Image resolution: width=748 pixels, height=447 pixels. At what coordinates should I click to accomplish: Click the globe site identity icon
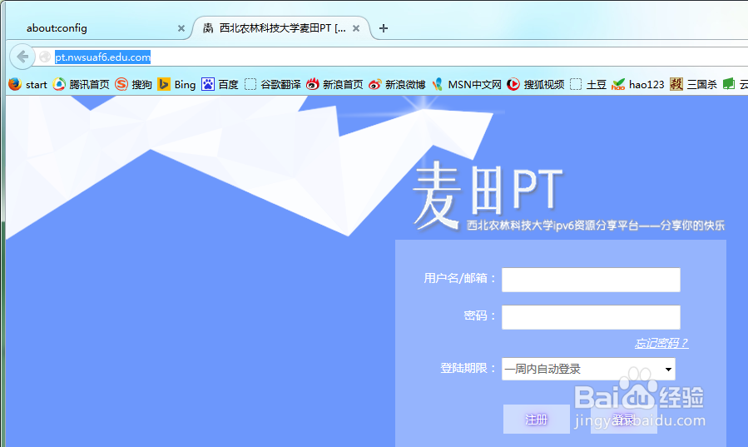click(45, 57)
